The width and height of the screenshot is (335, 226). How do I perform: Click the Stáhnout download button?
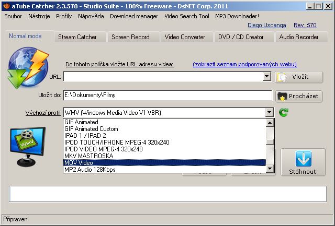(303, 162)
